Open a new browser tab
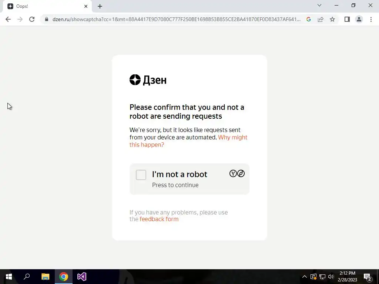The height and width of the screenshot is (284, 379). 100,6
